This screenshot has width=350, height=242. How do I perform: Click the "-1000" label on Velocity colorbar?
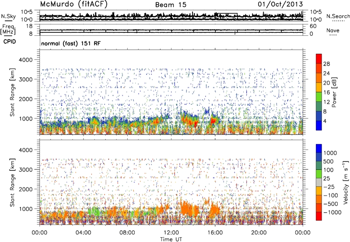pos(332,212)
